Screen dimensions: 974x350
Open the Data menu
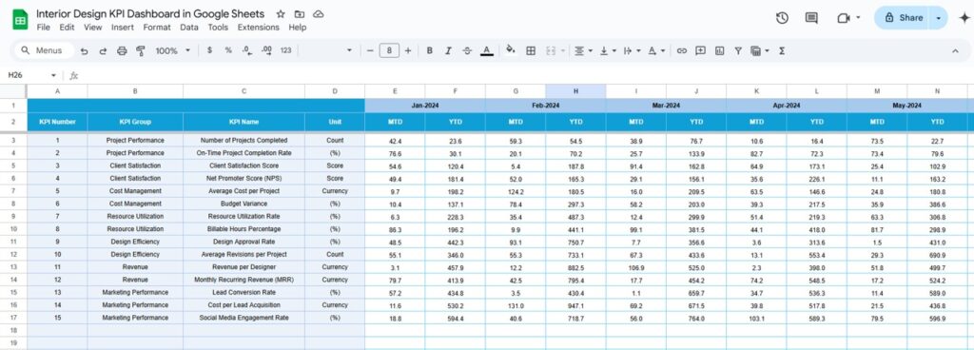click(189, 28)
